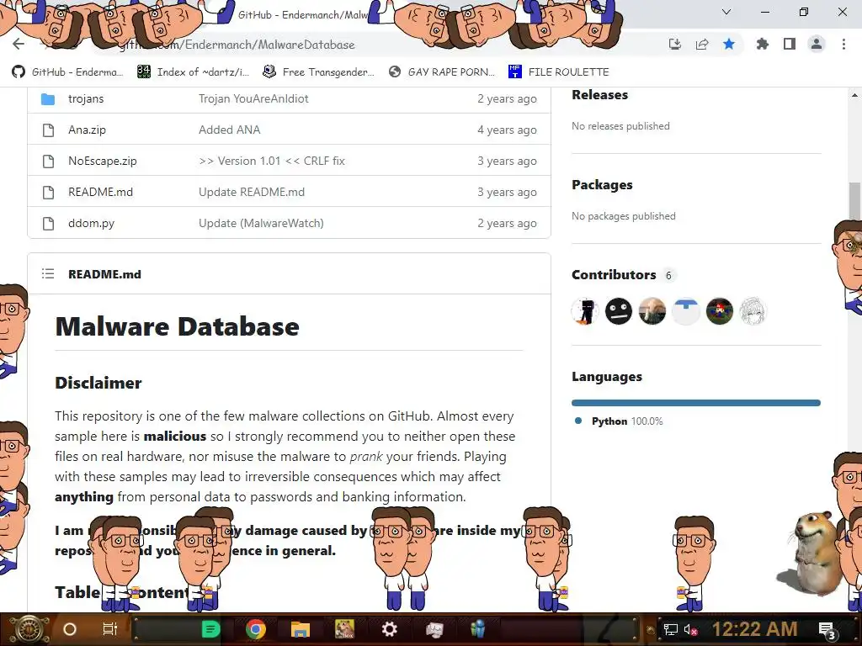Open first contributor avatar with dark figure
This screenshot has height=646, width=862.
(x=585, y=311)
